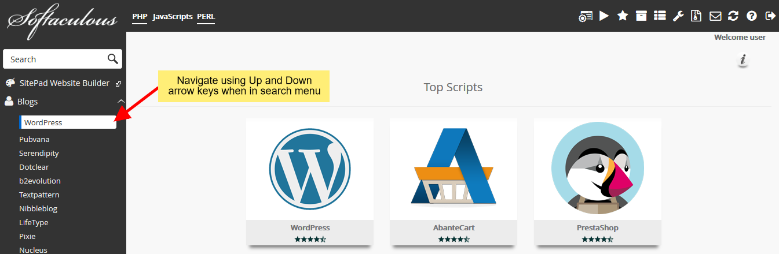779x254 pixels.
Task: Open the task list icon
Action: tap(660, 16)
